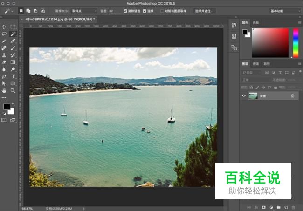Screen dimensions: 303x211
Task: Click the foreground color swatch in toolbox
Action: tap(7, 107)
